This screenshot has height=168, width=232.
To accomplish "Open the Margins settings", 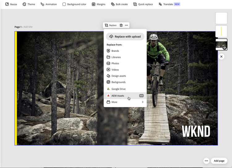I will (99, 4).
